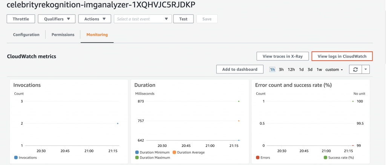Click the function name celebrityrekognition-imganalyzer heading
The height and width of the screenshot is (165, 386).
coord(101,5)
